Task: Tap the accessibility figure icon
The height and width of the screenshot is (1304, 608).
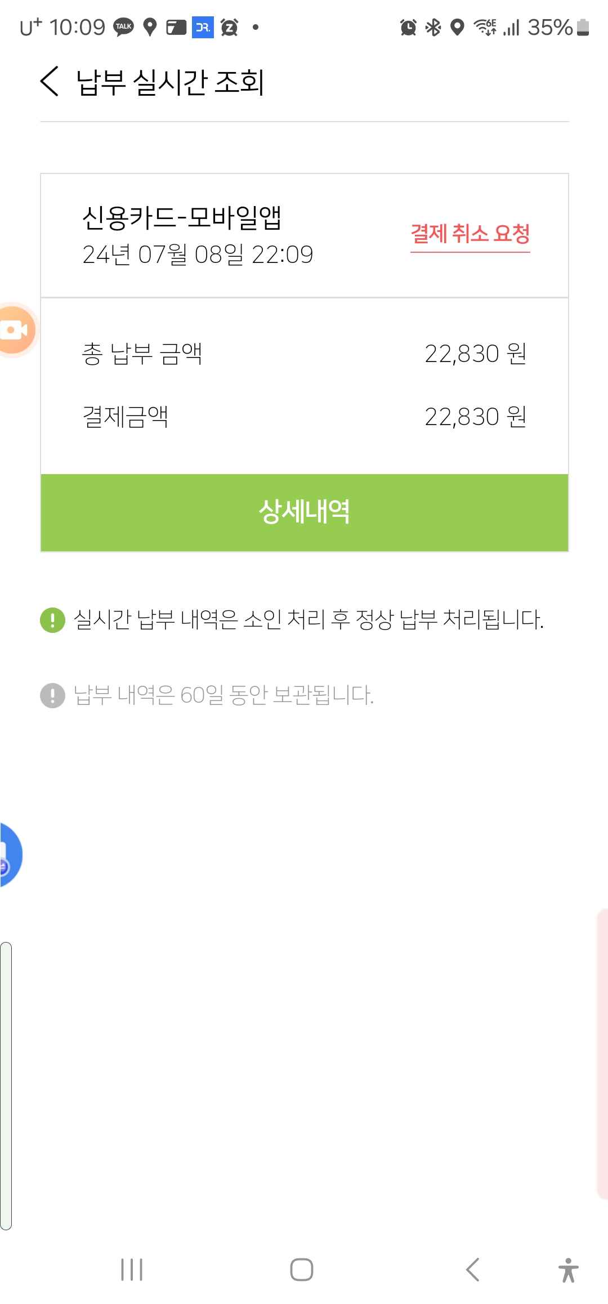Action: point(569,1270)
